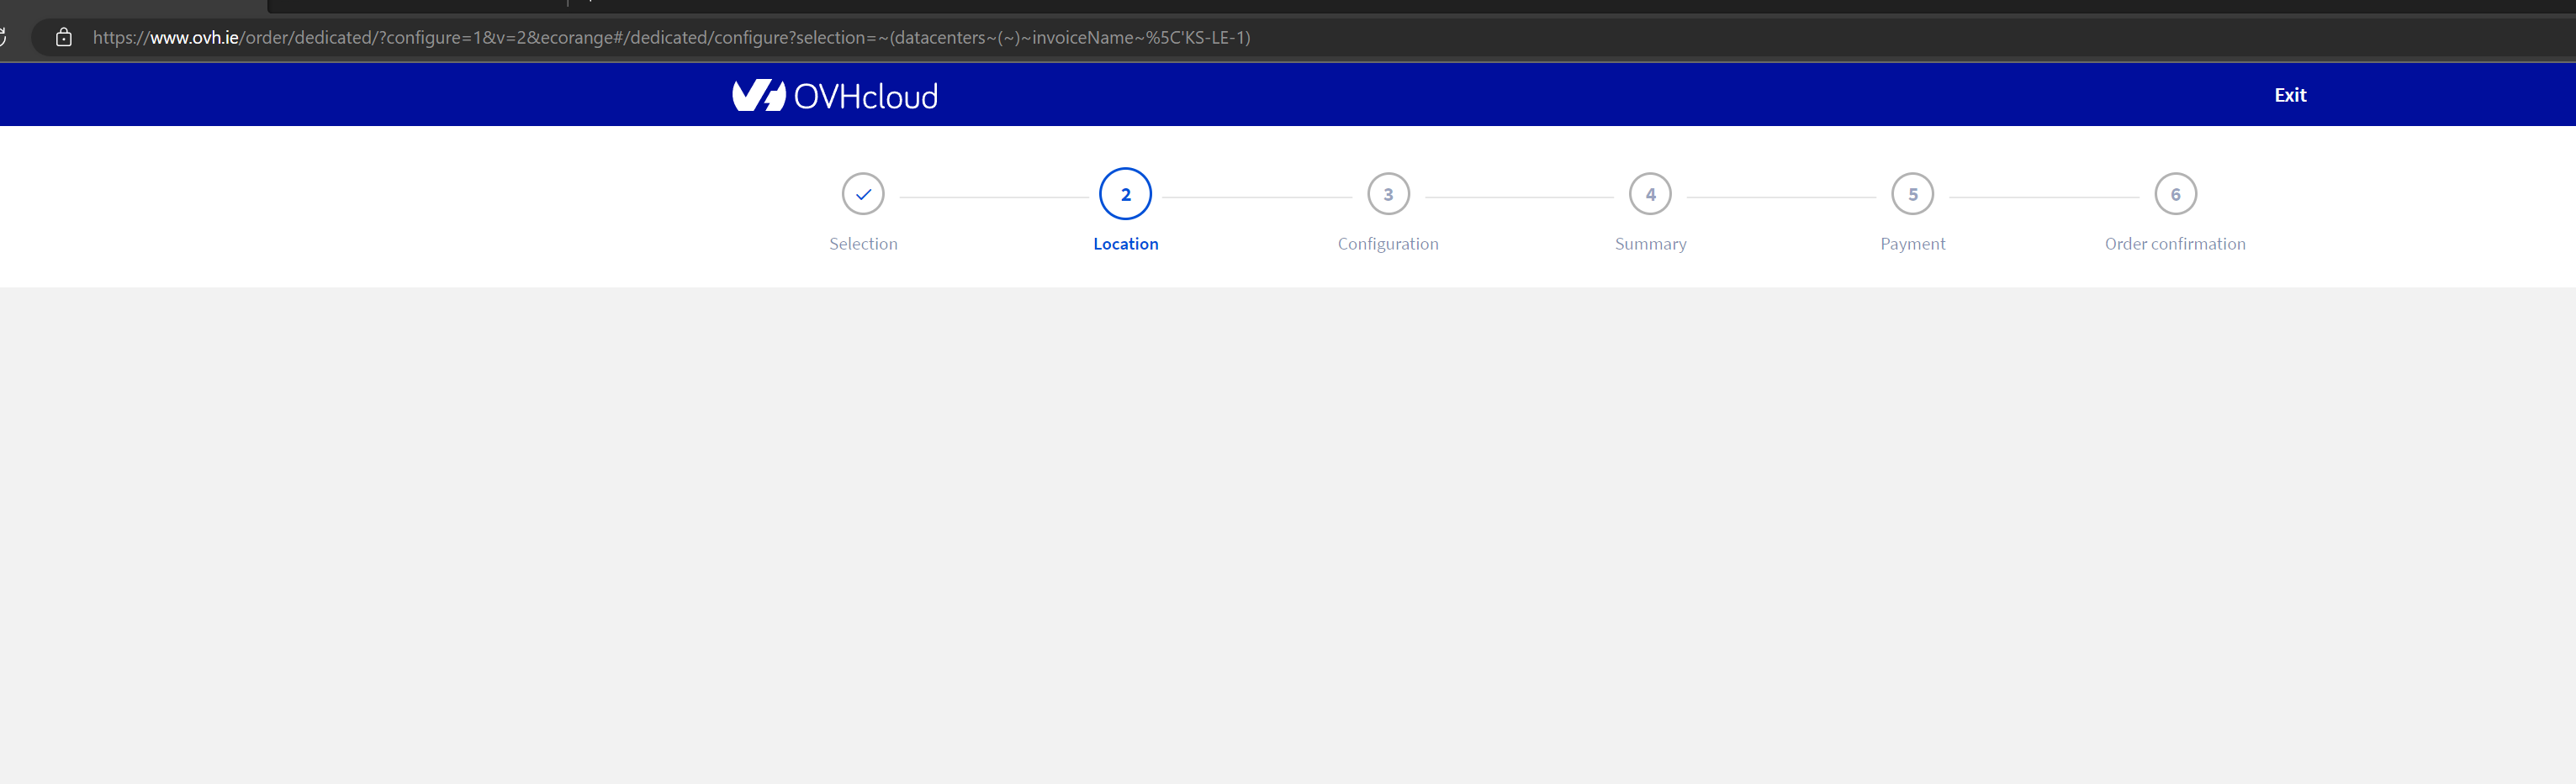The height and width of the screenshot is (784, 2576).
Task: Select the step 5 Payment circle
Action: [1912, 194]
